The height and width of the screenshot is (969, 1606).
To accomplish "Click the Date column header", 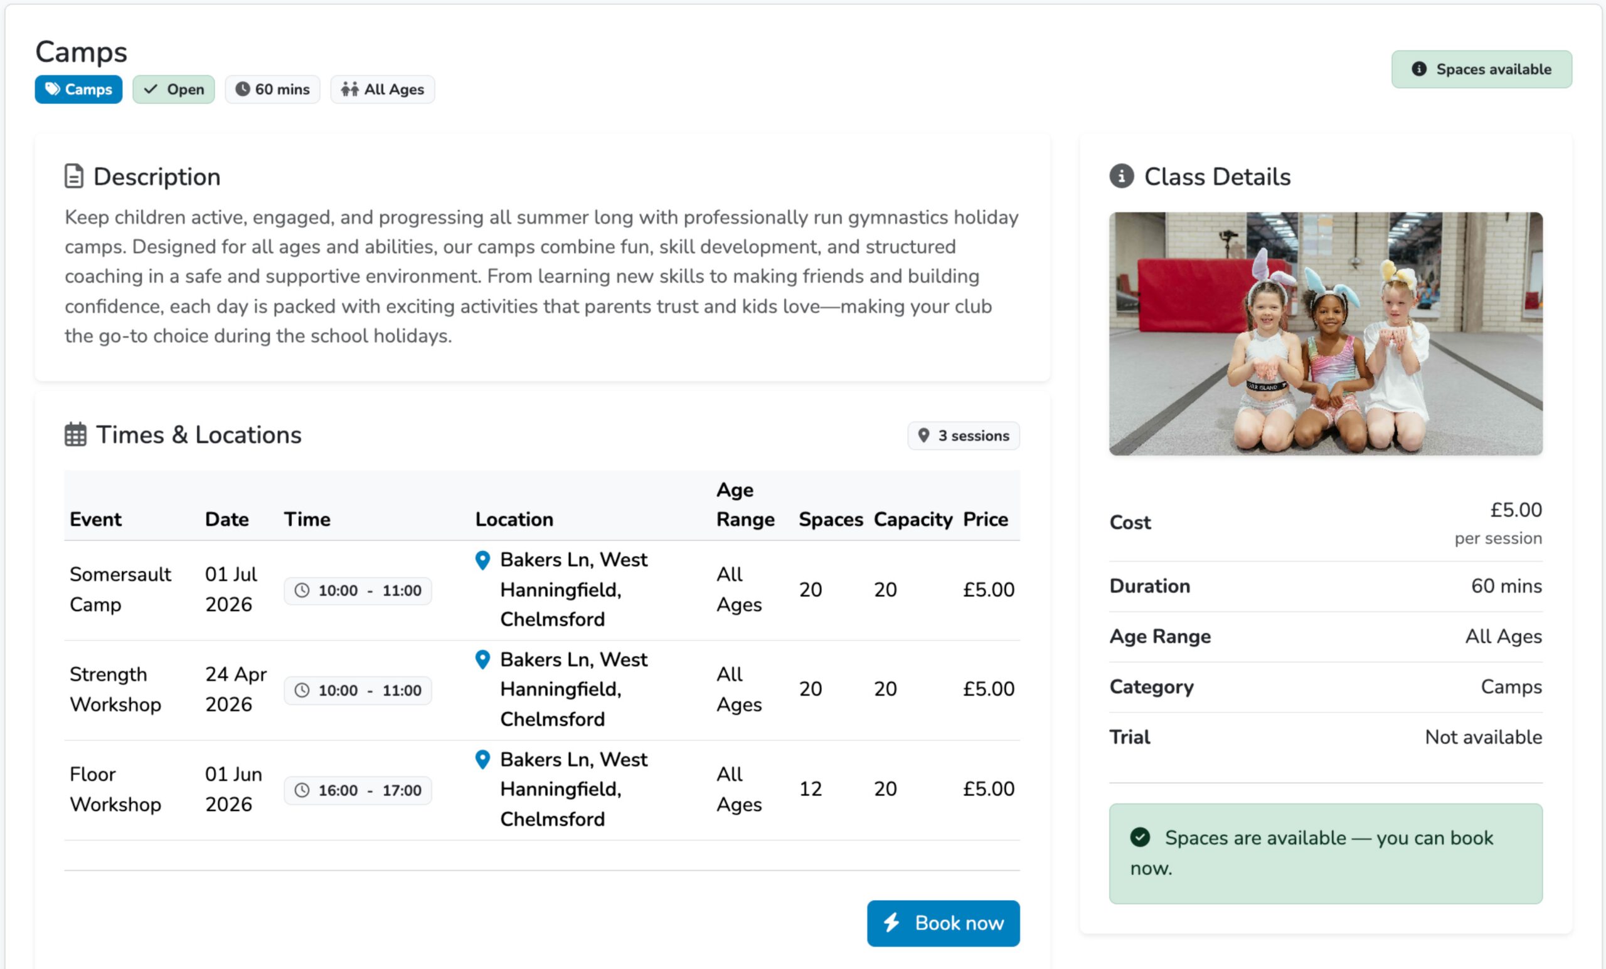I will pyautogui.click(x=227, y=519).
